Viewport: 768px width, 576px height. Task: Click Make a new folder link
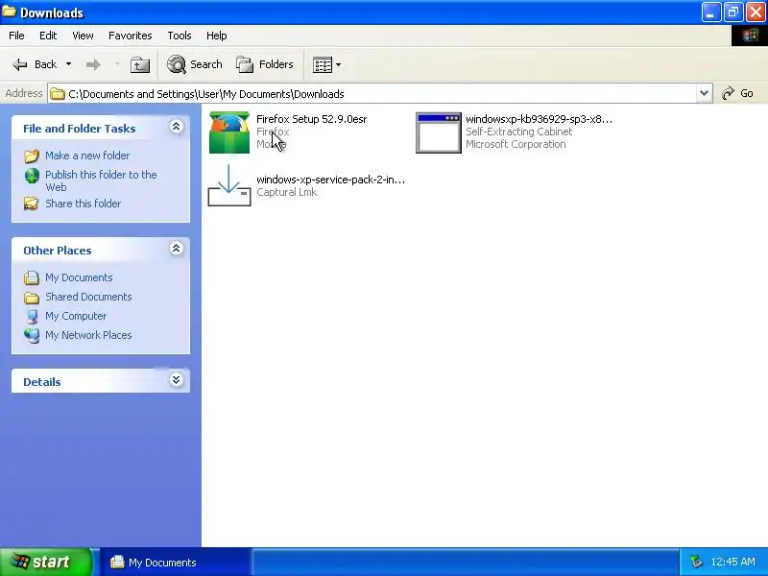(87, 156)
